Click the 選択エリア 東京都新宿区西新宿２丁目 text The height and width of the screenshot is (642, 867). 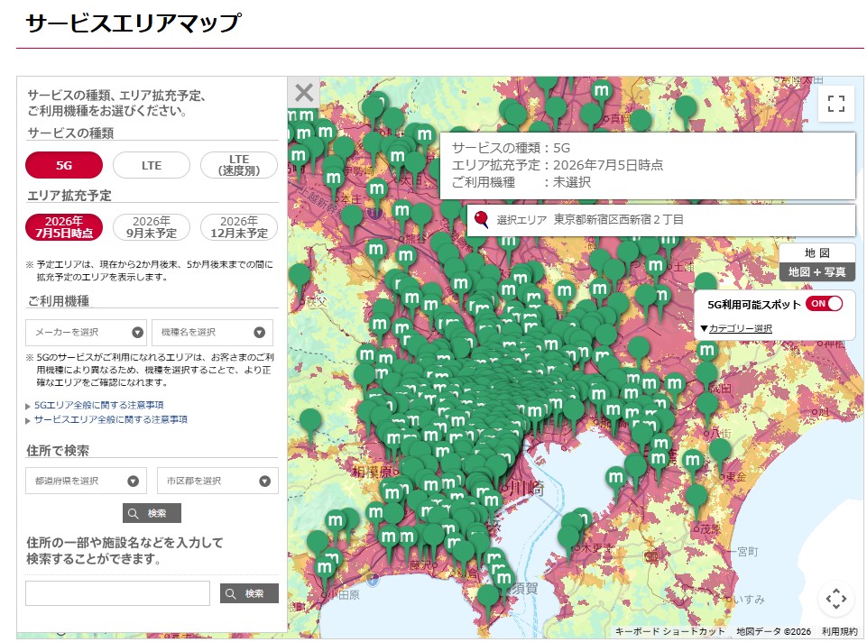click(590, 219)
